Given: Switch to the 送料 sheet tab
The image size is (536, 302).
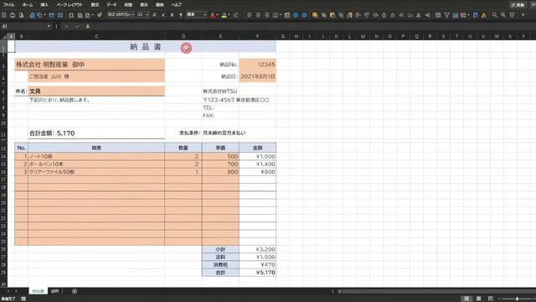Looking at the screenshot, I should [x=55, y=291].
